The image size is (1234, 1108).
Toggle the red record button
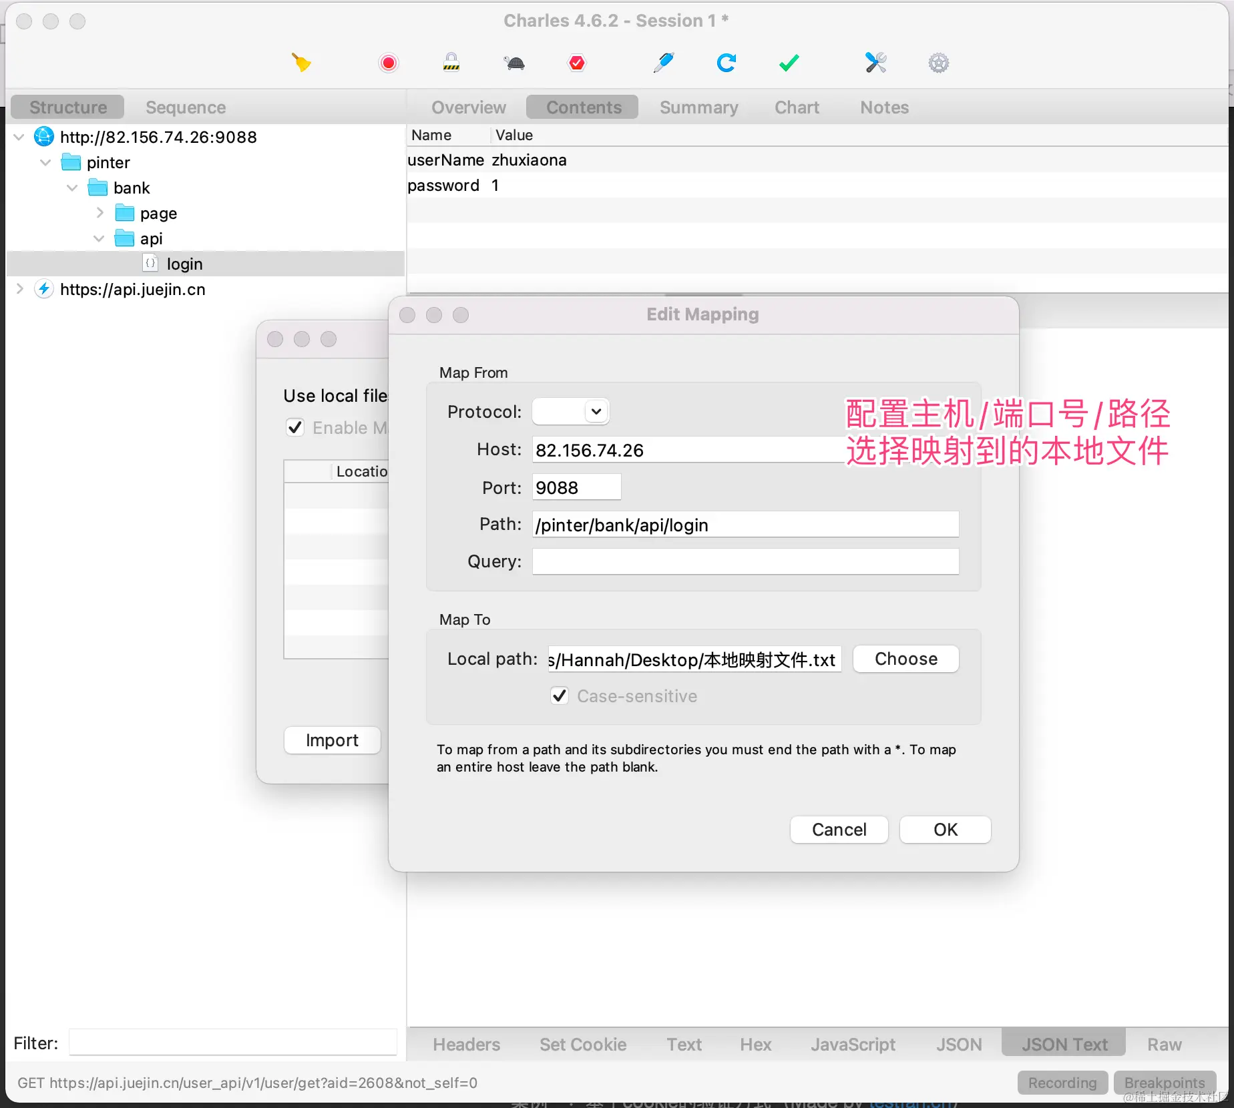tap(388, 63)
